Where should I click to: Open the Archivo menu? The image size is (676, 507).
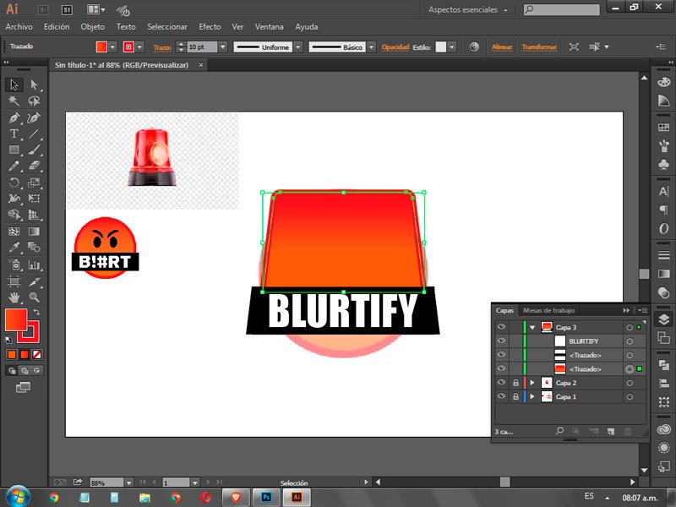click(x=19, y=27)
